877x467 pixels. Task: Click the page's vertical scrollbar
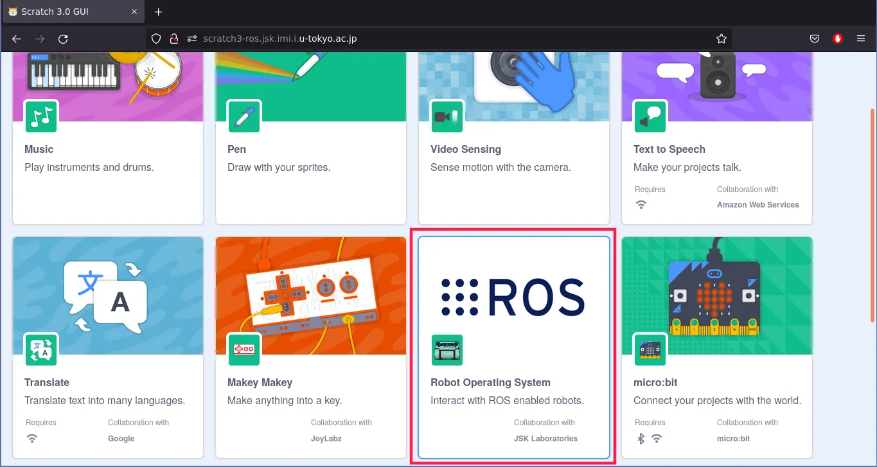tap(872, 257)
